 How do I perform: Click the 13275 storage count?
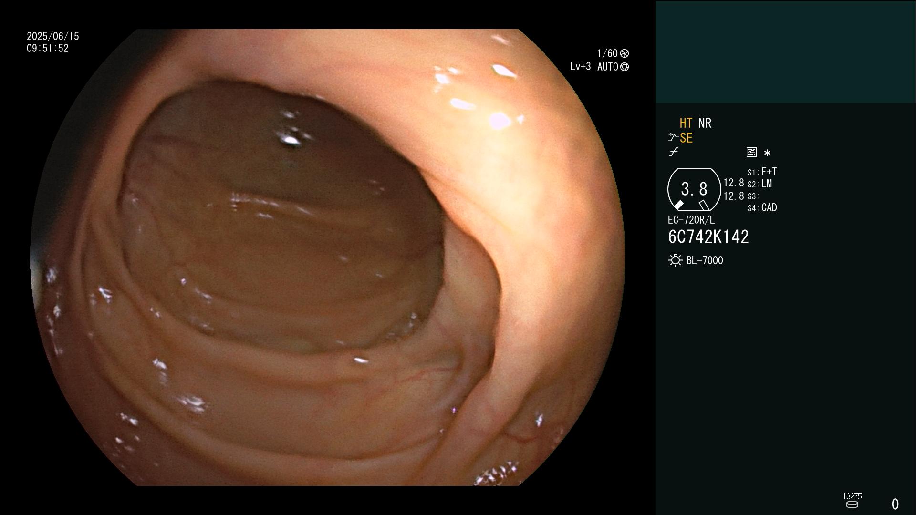pos(852,496)
